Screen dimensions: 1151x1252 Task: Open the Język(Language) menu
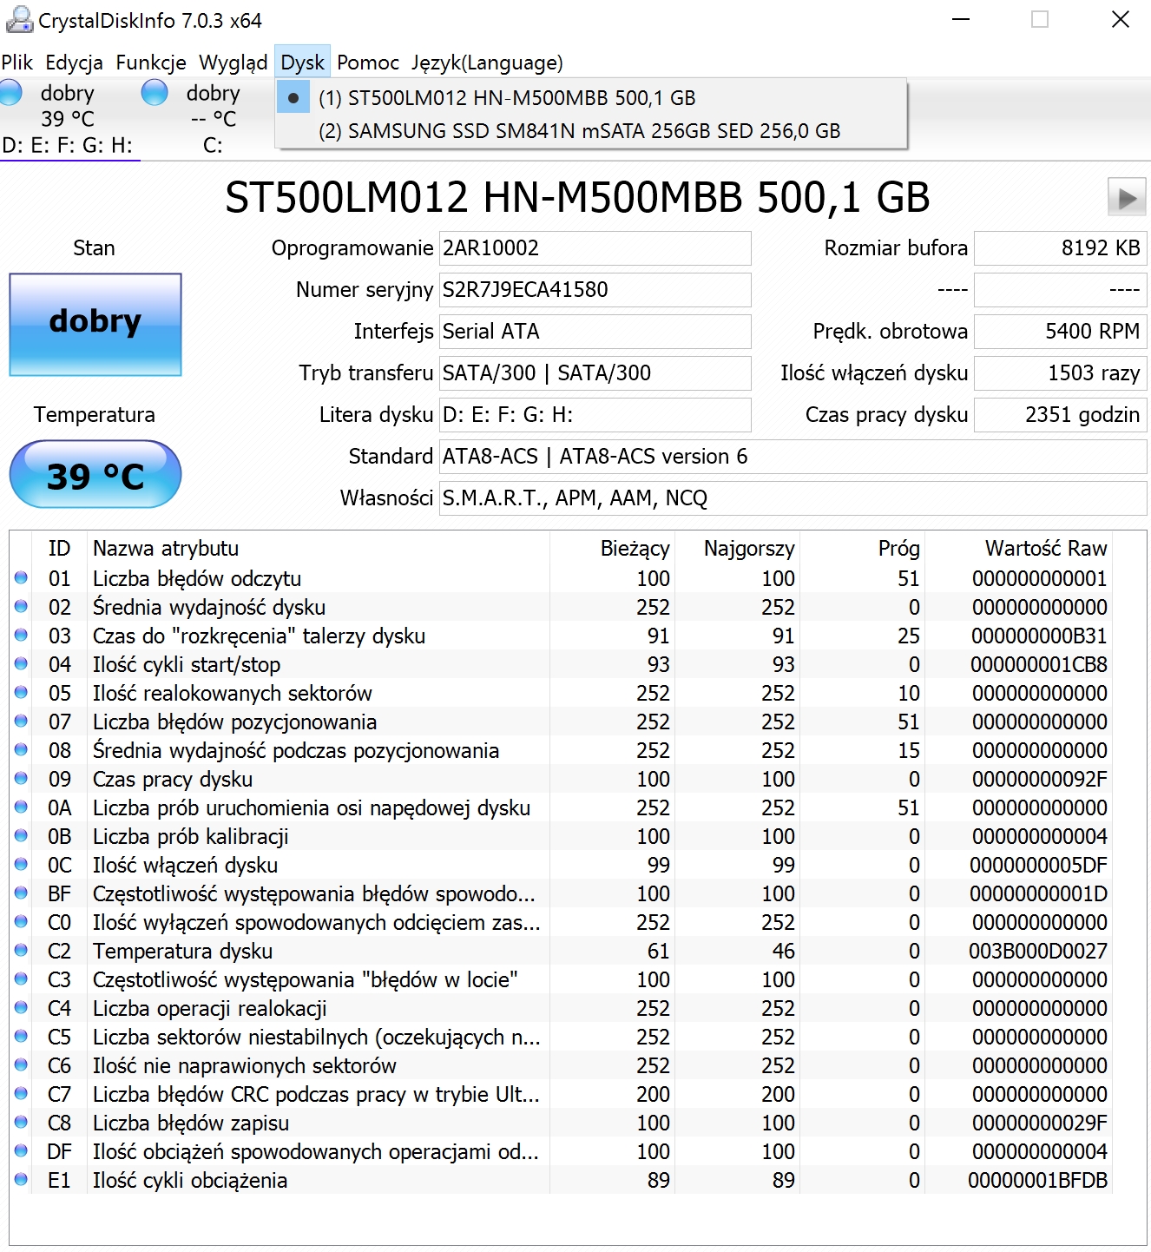click(487, 63)
